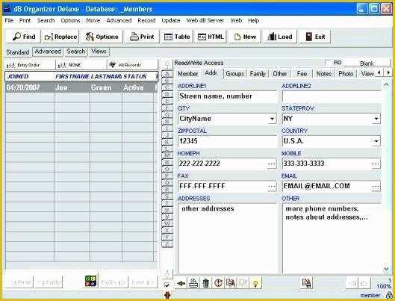Click into the ZIPPOSTAL field

click(x=227, y=141)
